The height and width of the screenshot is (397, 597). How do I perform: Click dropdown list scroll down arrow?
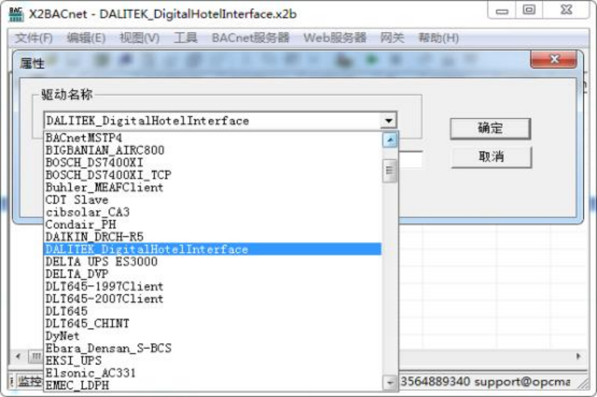(x=390, y=382)
